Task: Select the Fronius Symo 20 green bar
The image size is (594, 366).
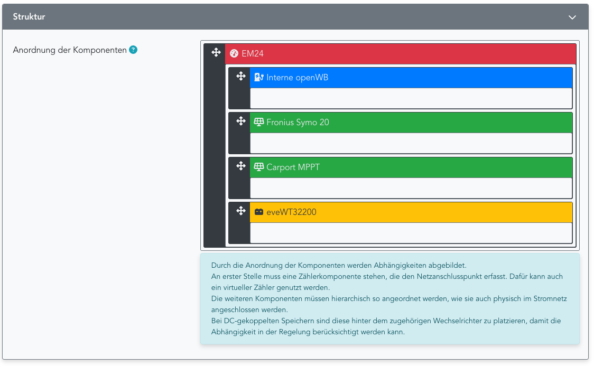Action: [x=411, y=122]
